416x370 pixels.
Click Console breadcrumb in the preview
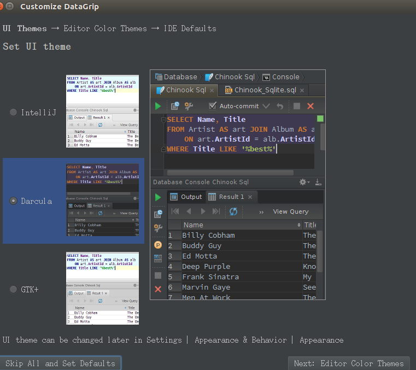tap(281, 77)
